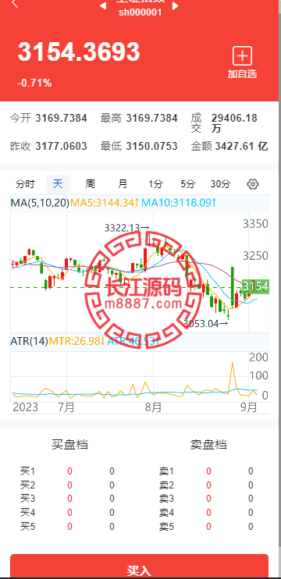Click the MA(5,10,20) indicator label
Viewport: 281px width, 579px height.
pos(40,203)
